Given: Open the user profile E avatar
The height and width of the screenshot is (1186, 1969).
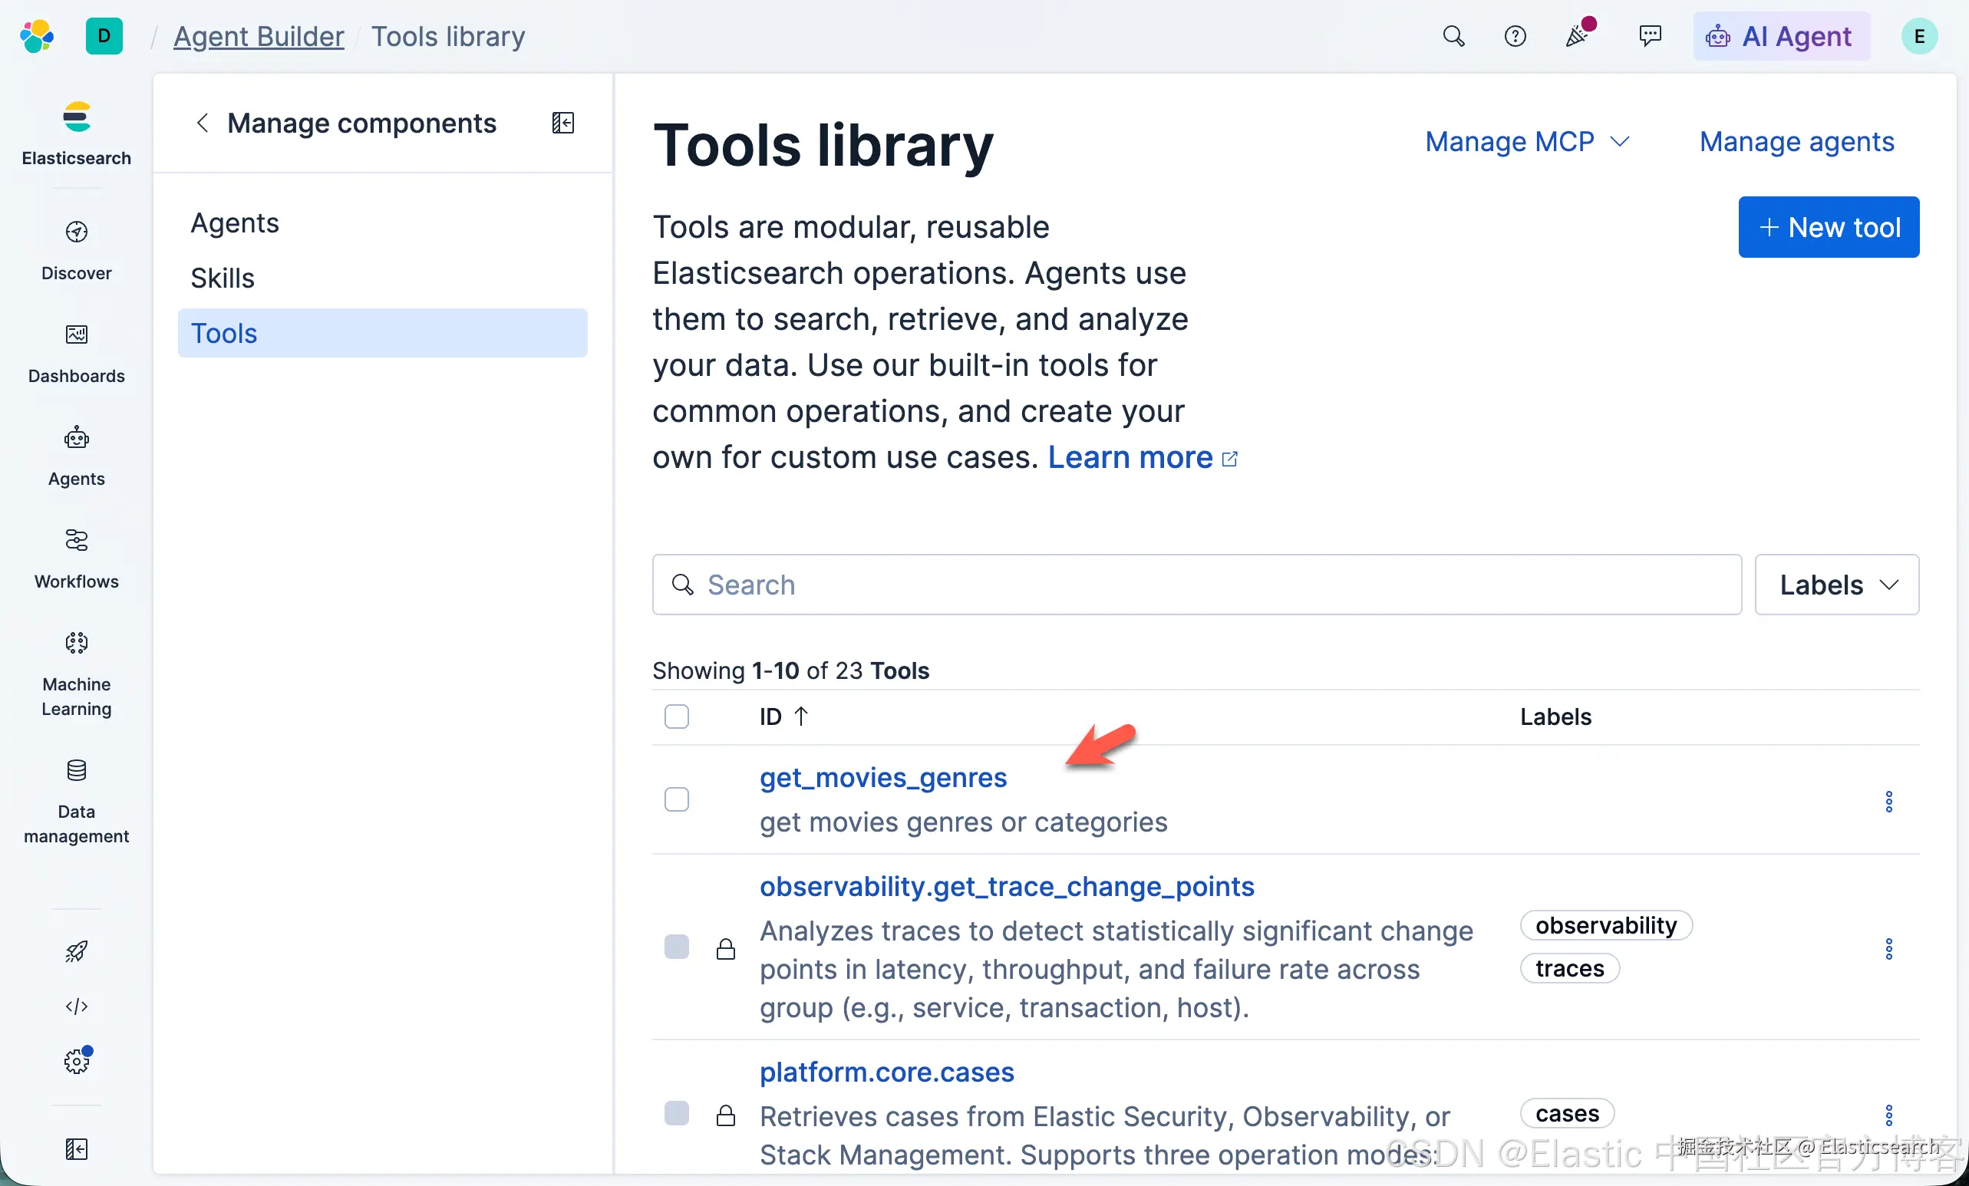Looking at the screenshot, I should tap(1919, 36).
